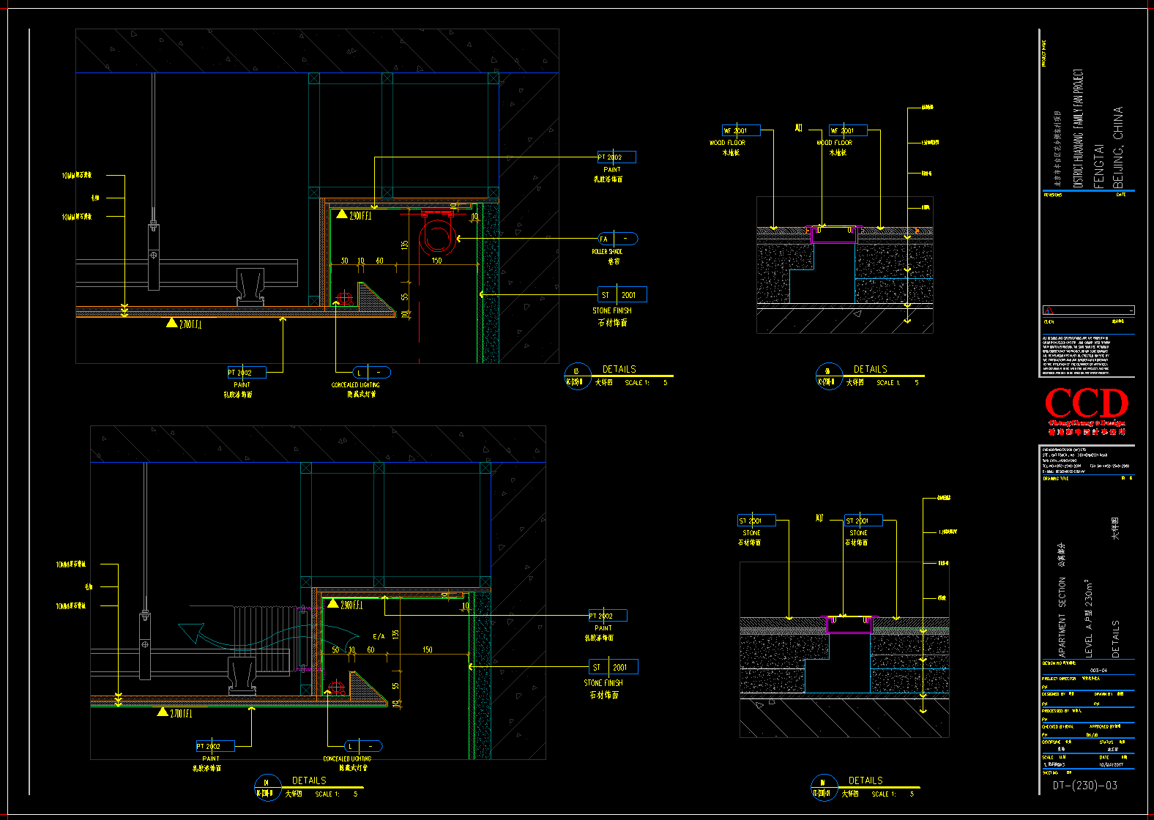The height and width of the screenshot is (820, 1154).
Task: Select the red concealed lighting fixture in top detail
Action: click(345, 297)
